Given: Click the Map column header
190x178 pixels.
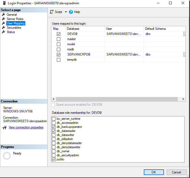Looking at the screenshot, I should 58,29.
